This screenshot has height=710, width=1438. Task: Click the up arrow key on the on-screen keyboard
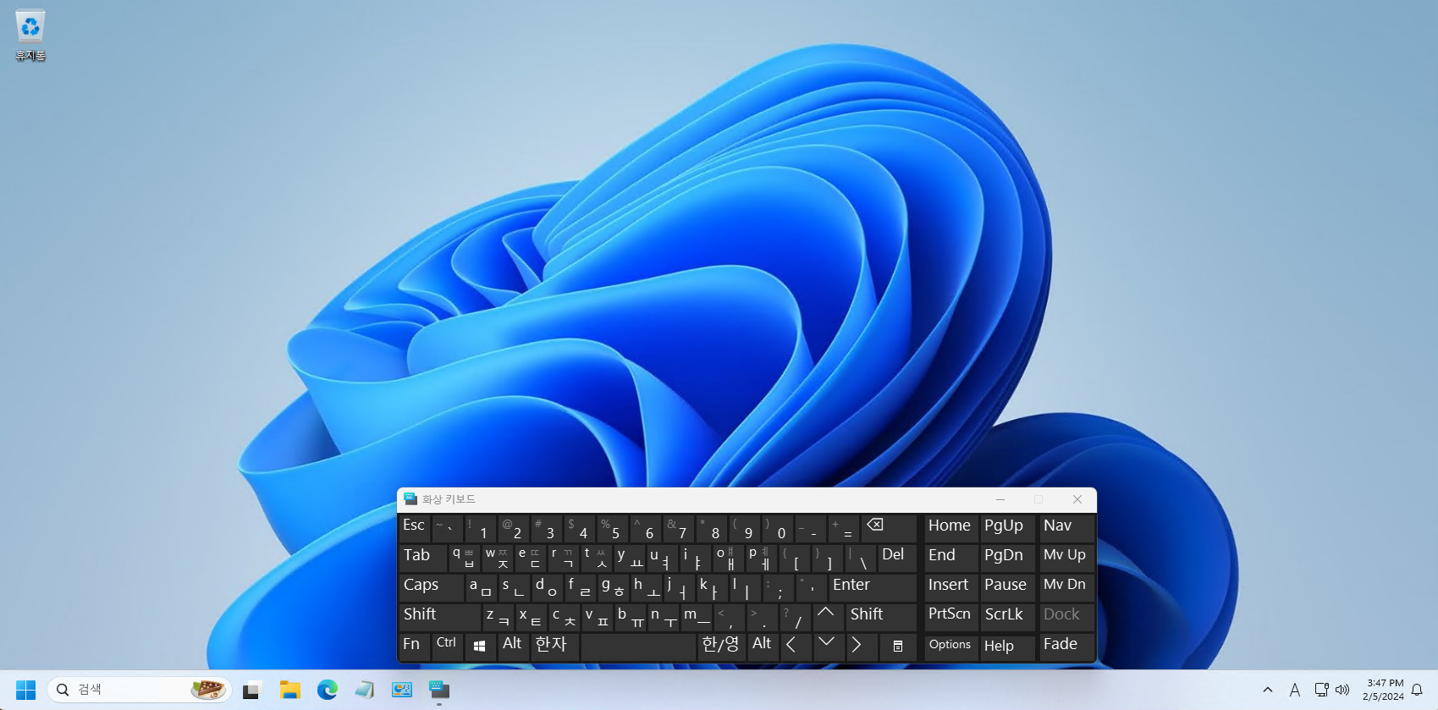(x=828, y=617)
